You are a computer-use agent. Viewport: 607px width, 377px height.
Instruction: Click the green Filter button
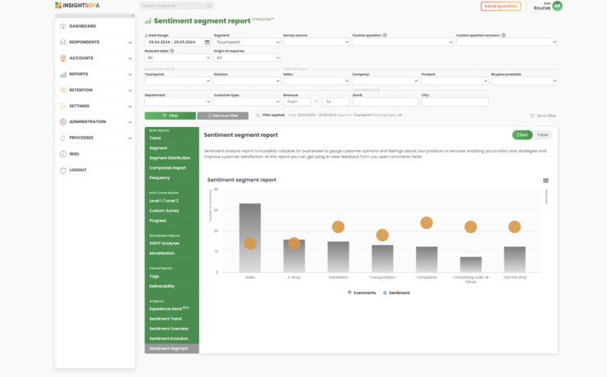click(x=171, y=116)
